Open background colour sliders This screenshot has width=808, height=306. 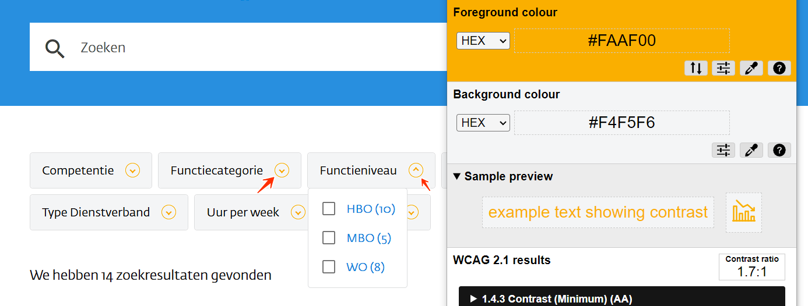(723, 150)
